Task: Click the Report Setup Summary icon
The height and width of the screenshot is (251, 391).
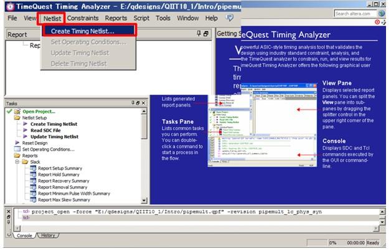Action: pos(33,168)
